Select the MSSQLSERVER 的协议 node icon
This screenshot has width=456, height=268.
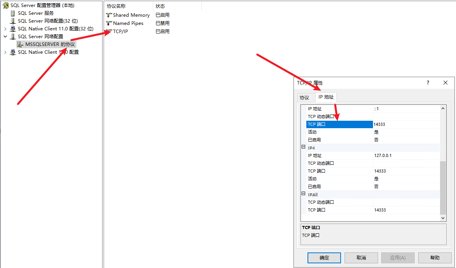coord(20,44)
